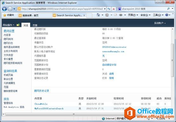This screenshot has height=122, width=176.
Task: Open 索引重置 in the sidebar
Action: coord(8,59)
